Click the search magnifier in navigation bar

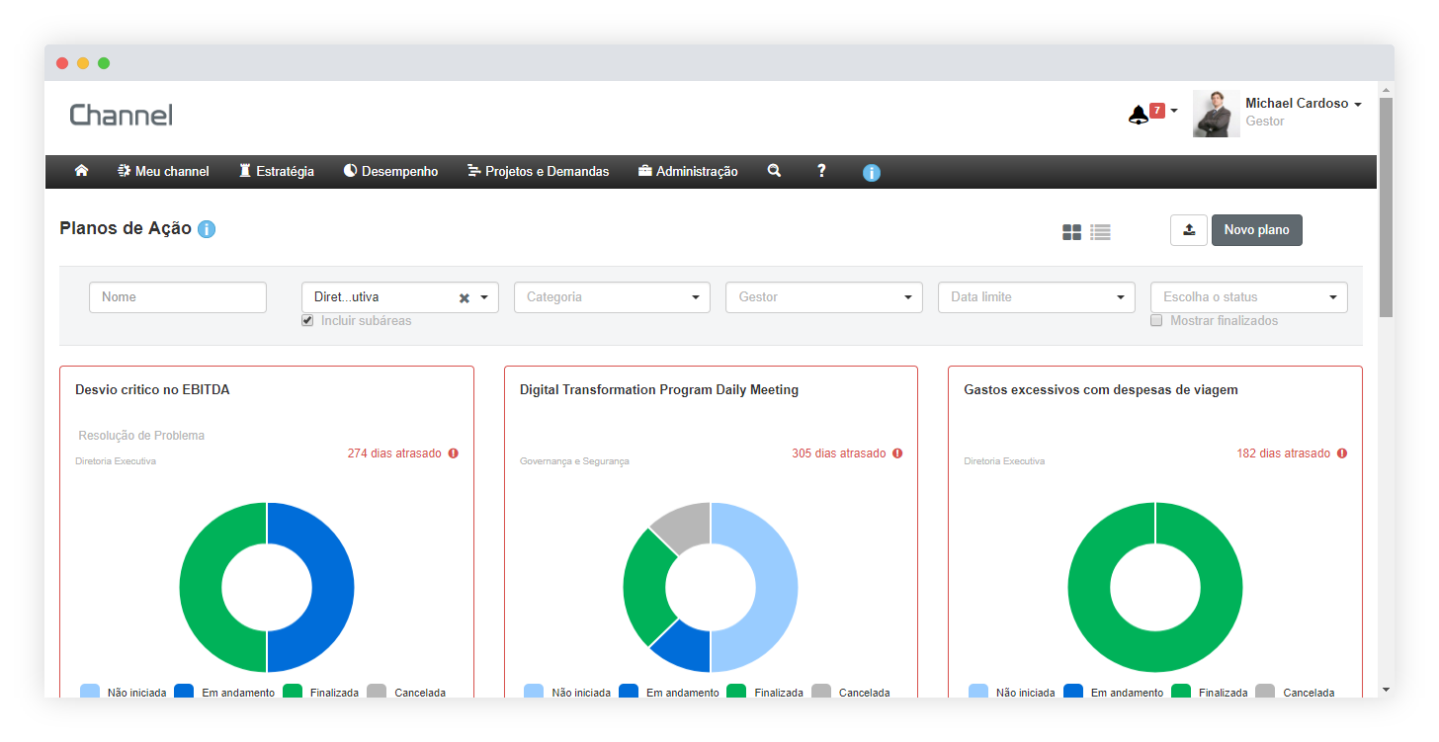pyautogui.click(x=774, y=171)
